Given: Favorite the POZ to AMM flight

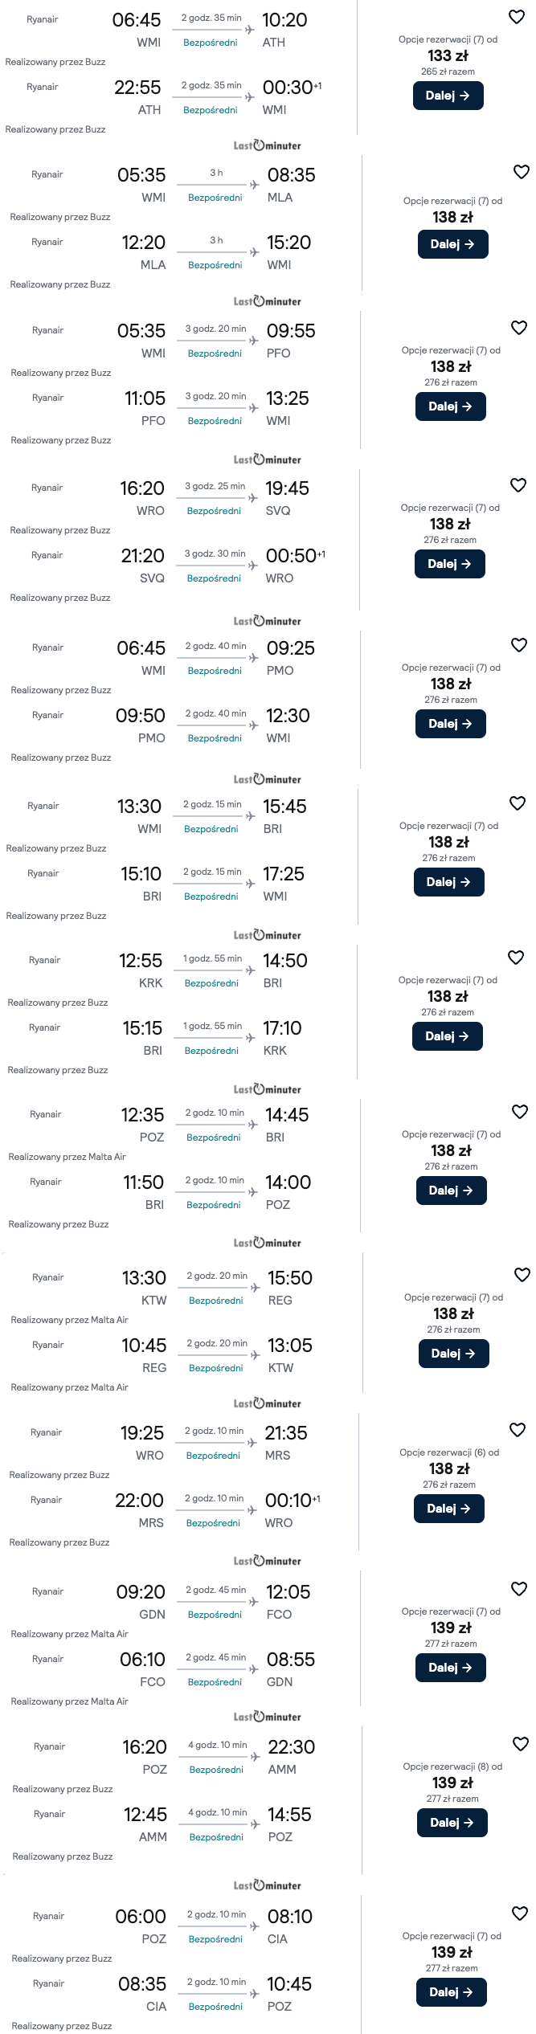Looking at the screenshot, I should point(521,1744).
